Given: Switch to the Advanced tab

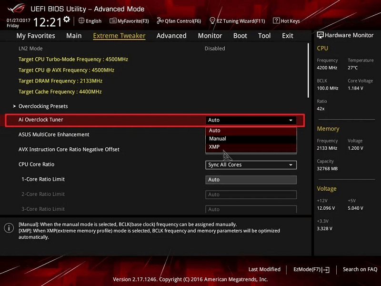Looking at the screenshot, I should (x=171, y=36).
